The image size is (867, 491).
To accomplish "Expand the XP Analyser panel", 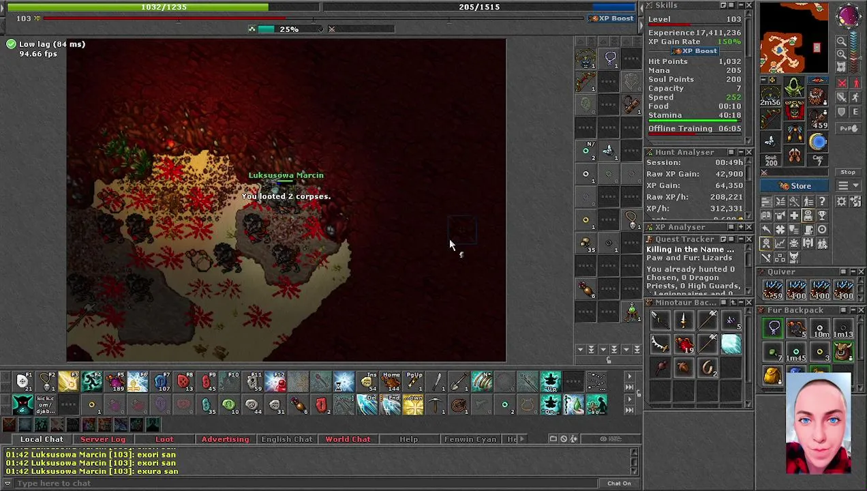I will tap(741, 227).
